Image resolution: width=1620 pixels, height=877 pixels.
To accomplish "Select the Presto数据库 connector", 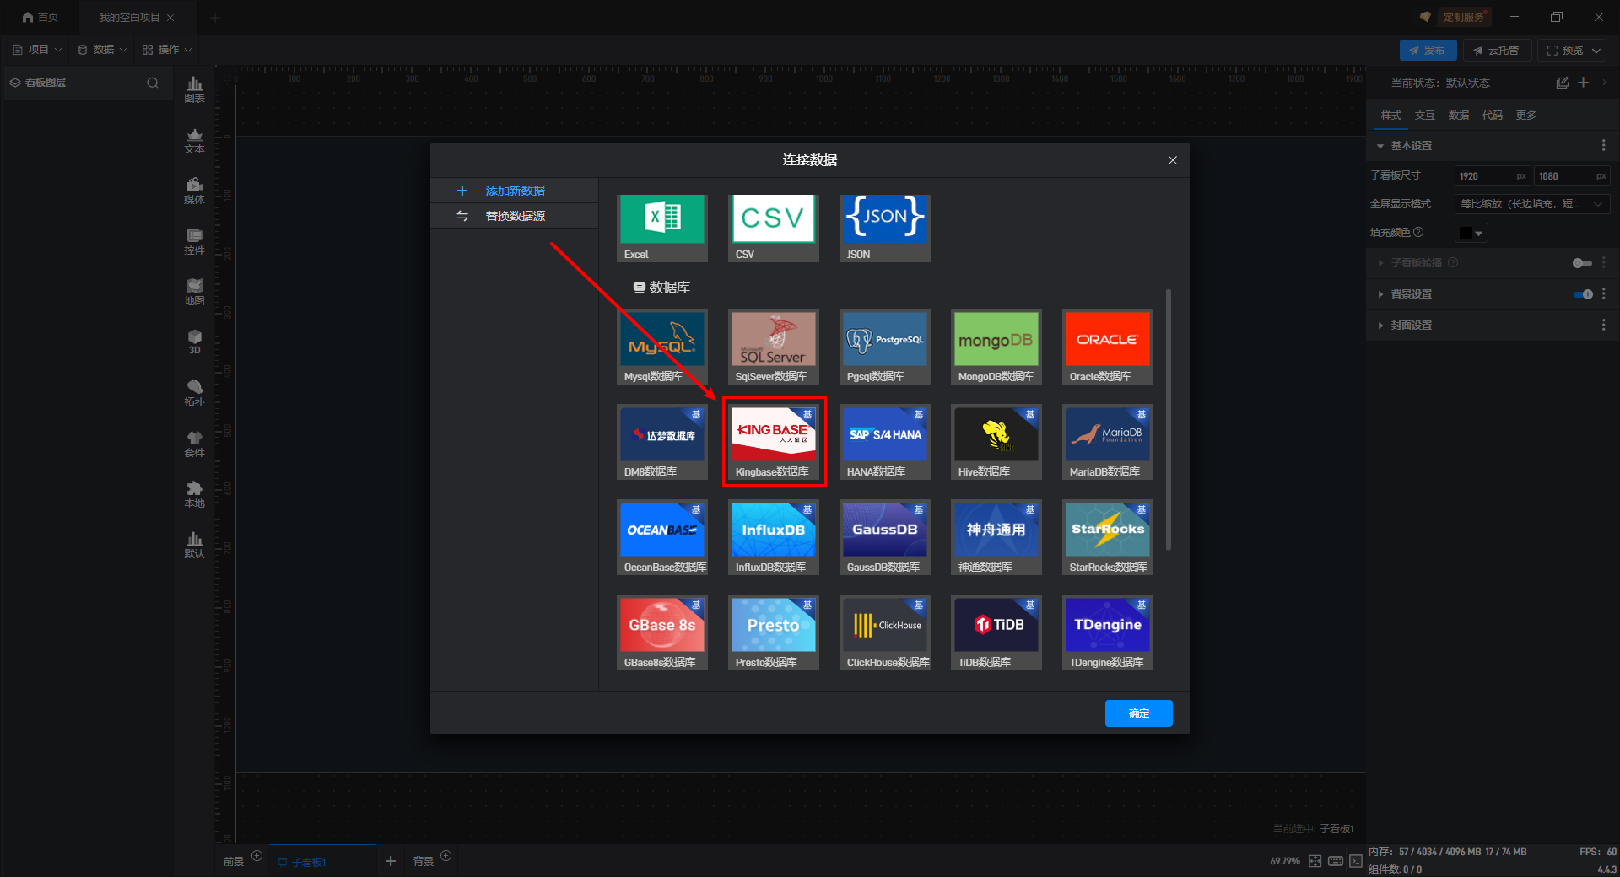I will [774, 632].
